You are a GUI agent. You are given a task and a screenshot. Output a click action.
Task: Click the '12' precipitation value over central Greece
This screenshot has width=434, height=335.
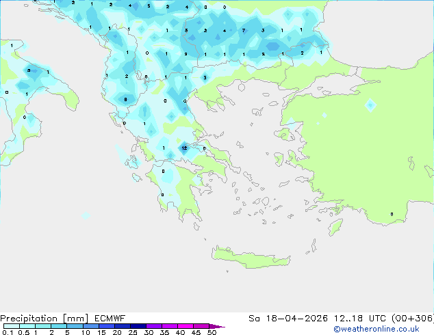coord(184,148)
